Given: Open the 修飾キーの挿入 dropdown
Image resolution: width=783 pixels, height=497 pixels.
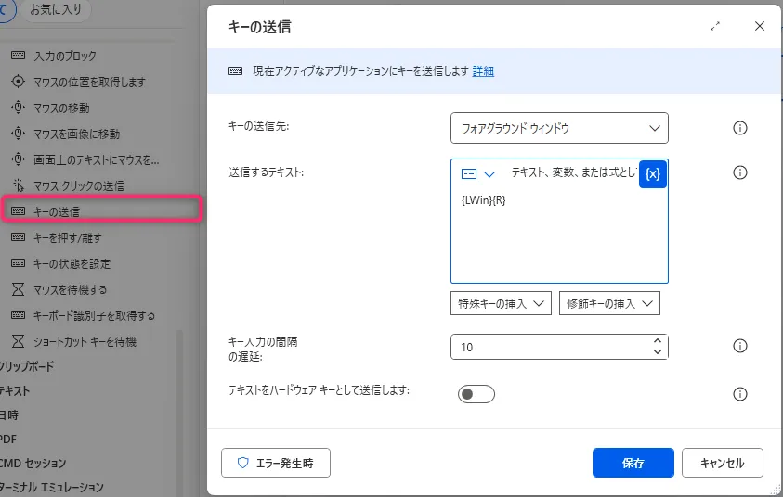Looking at the screenshot, I should 609,303.
